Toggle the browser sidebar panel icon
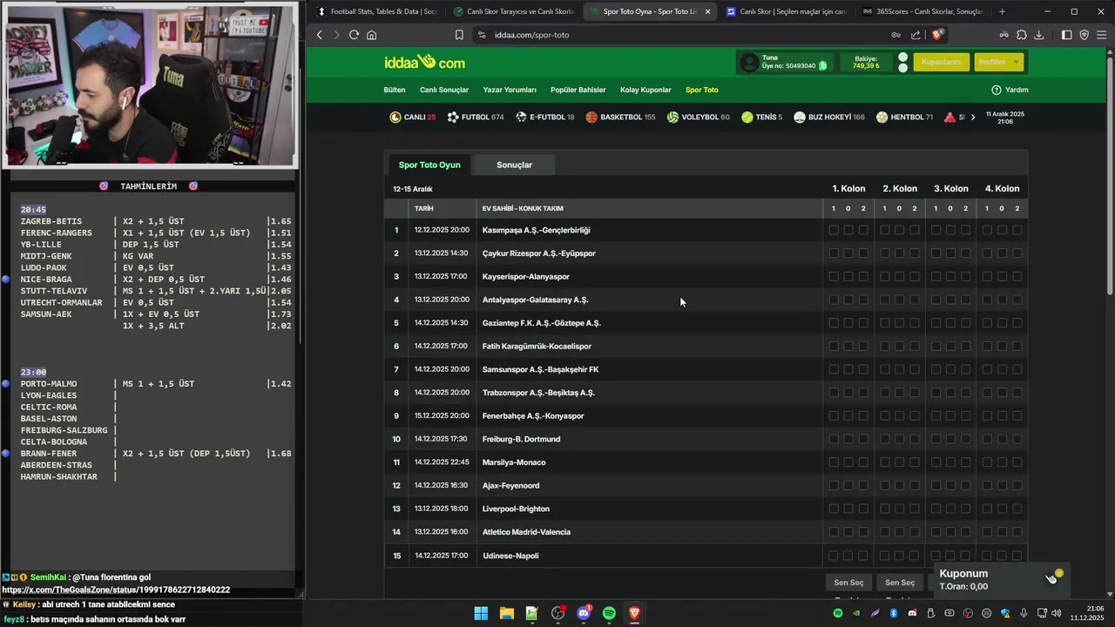The height and width of the screenshot is (627, 1115). [x=1067, y=35]
